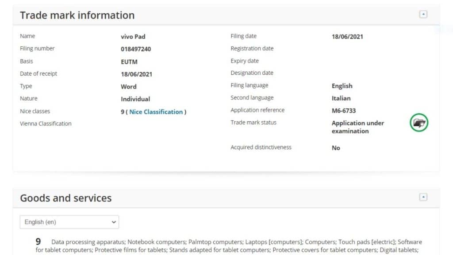Select the basis value EUTM
453x255 pixels.
point(129,62)
